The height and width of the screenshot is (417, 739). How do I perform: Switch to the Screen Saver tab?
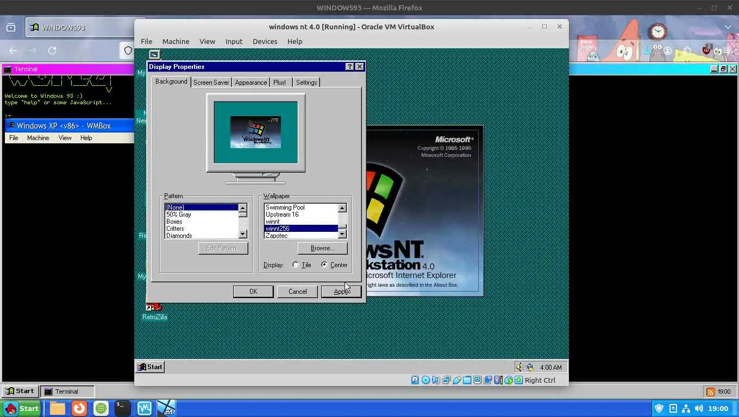pyautogui.click(x=211, y=83)
